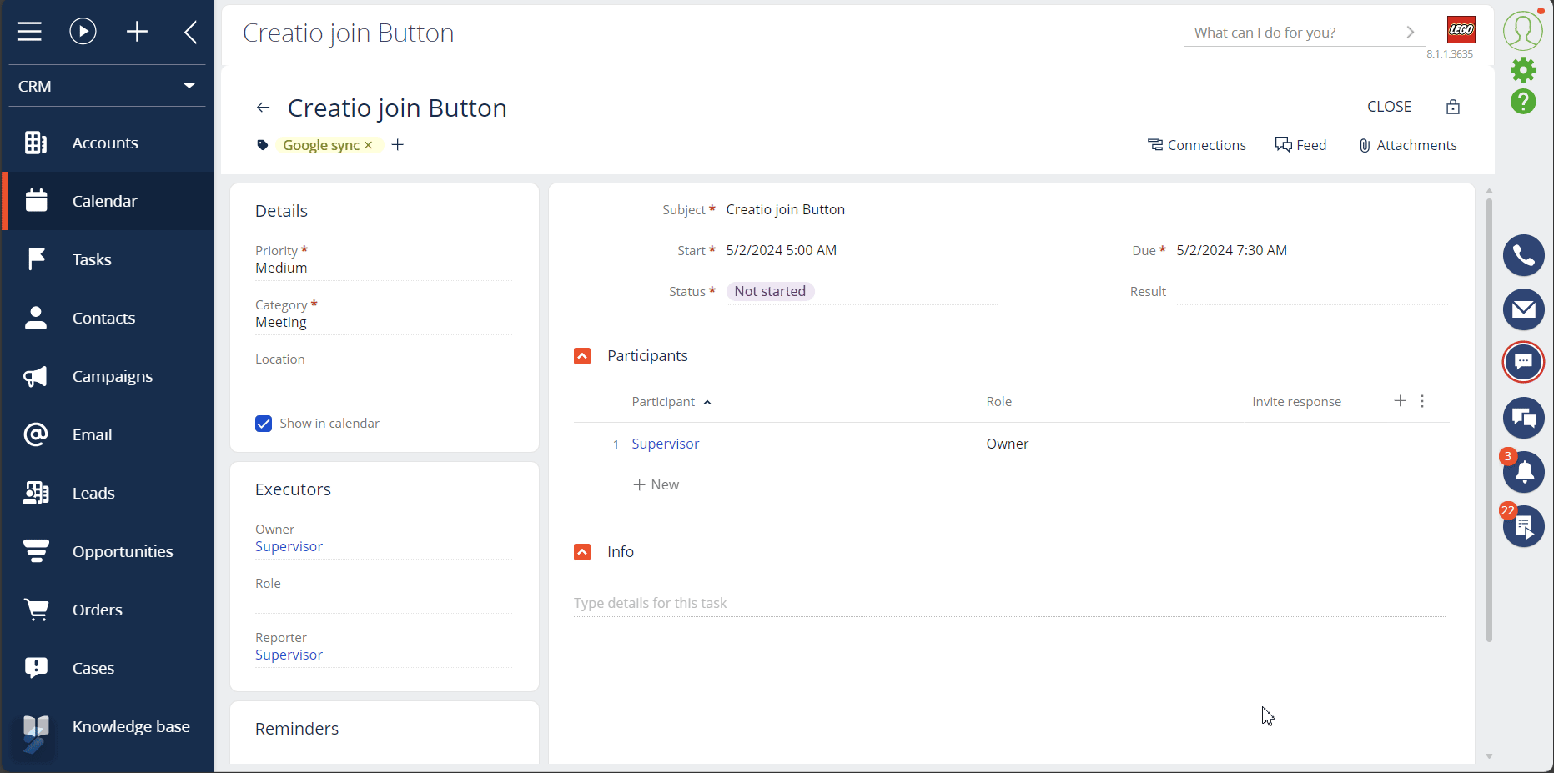This screenshot has width=1554, height=773.
Task: Open the Knowledge base section
Action: [x=107, y=726]
